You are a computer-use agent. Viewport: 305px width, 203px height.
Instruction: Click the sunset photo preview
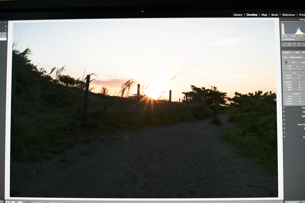(144, 109)
